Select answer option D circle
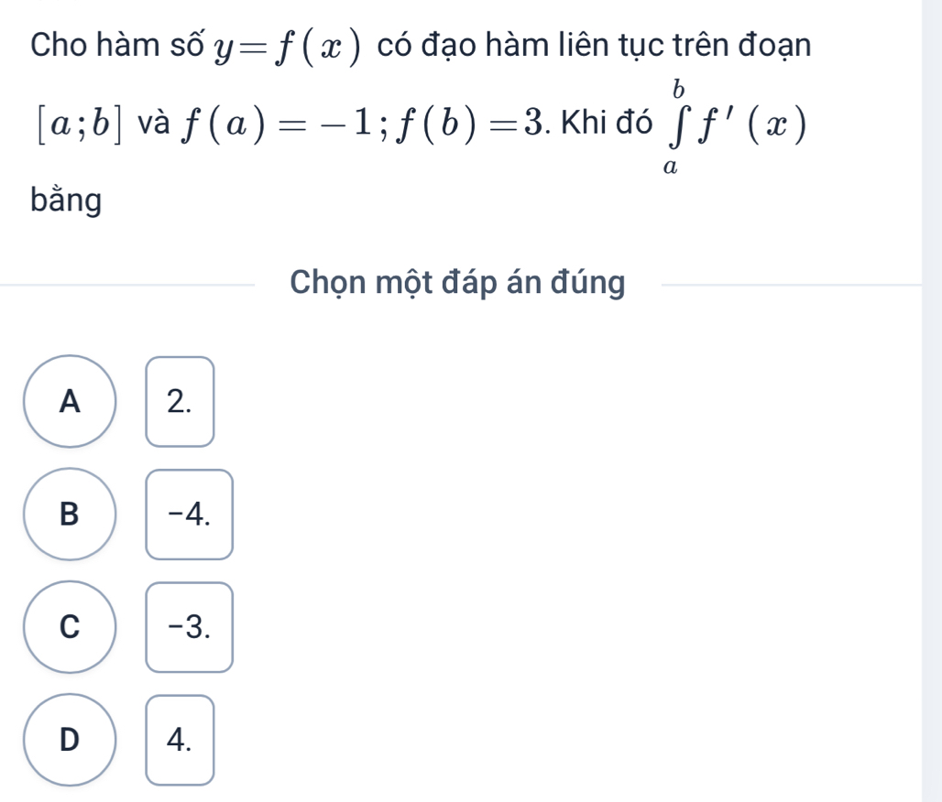This screenshot has height=802, width=942. [x=69, y=740]
